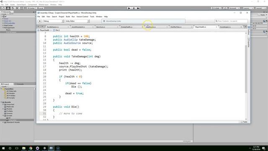
Task: Click MonoDevelop run/execute button
Action: click(x=40, y=21)
